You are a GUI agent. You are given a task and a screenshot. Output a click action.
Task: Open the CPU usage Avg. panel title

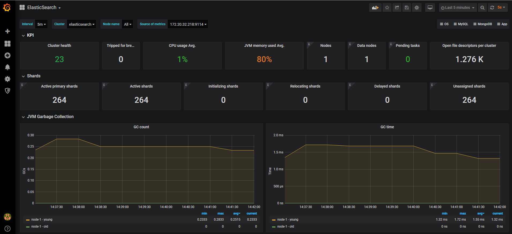click(x=182, y=46)
